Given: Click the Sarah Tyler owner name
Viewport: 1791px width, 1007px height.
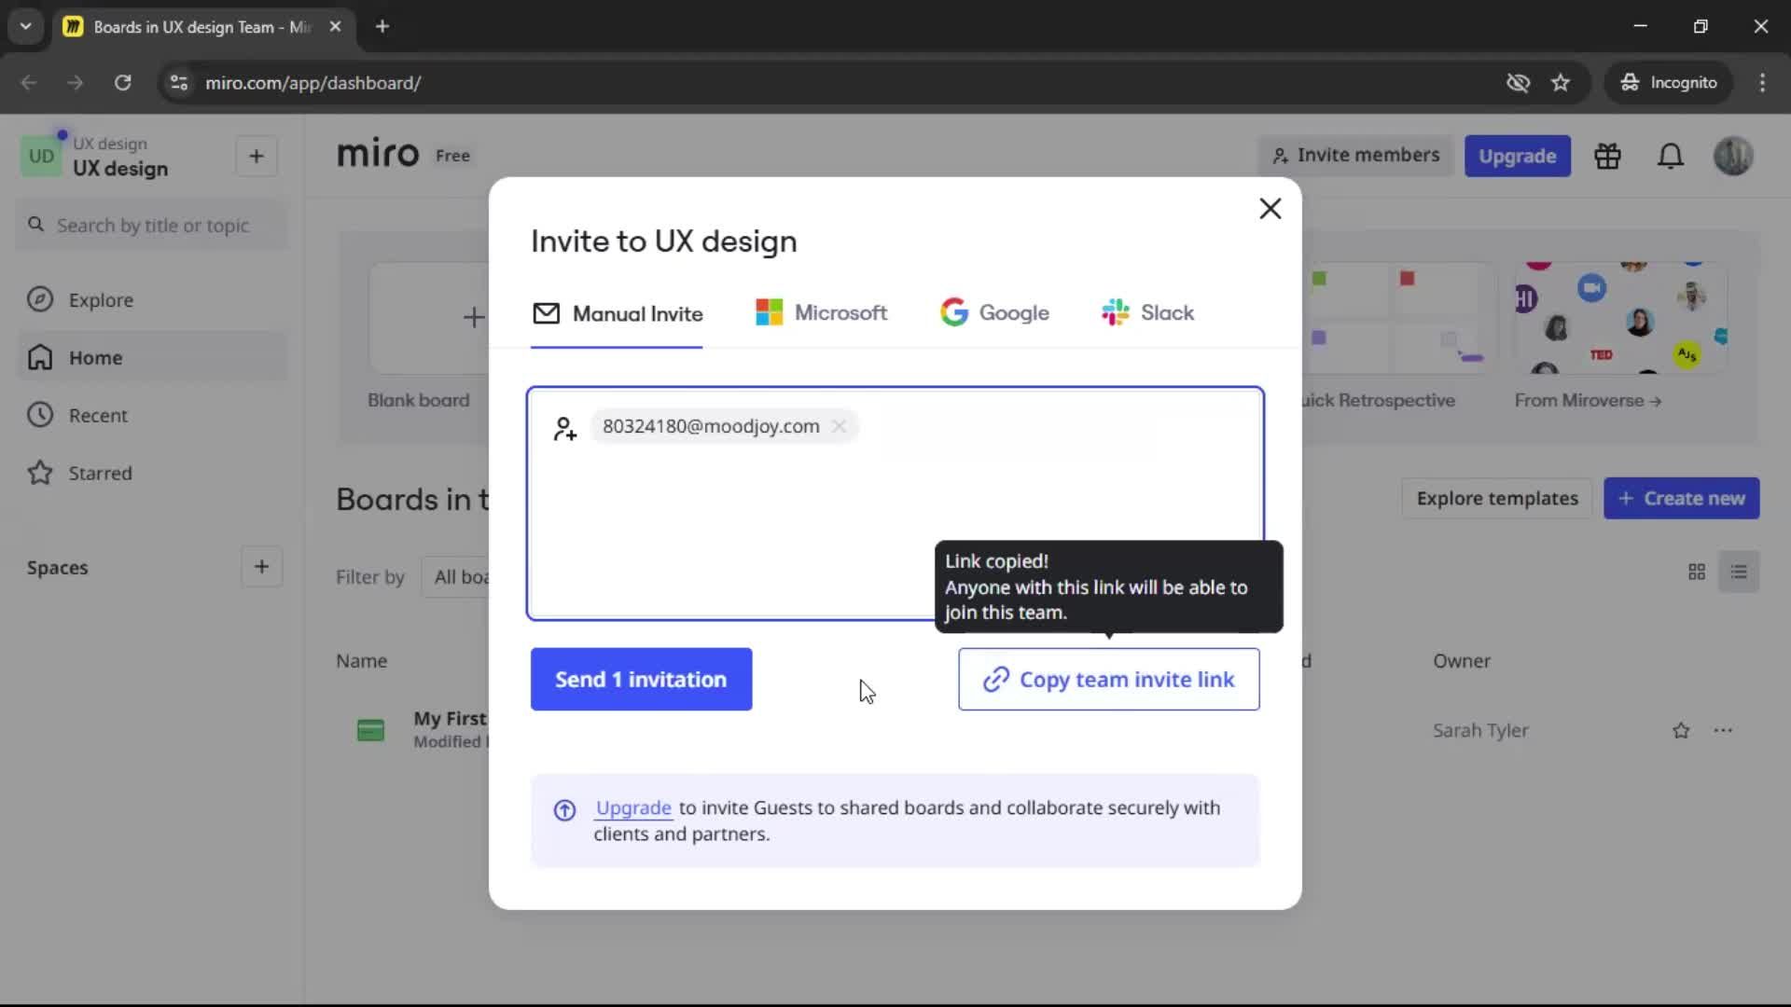Looking at the screenshot, I should [1479, 731].
